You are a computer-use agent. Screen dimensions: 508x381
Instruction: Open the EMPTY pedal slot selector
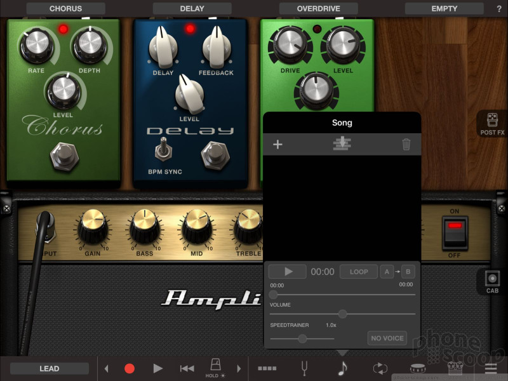[444, 8]
